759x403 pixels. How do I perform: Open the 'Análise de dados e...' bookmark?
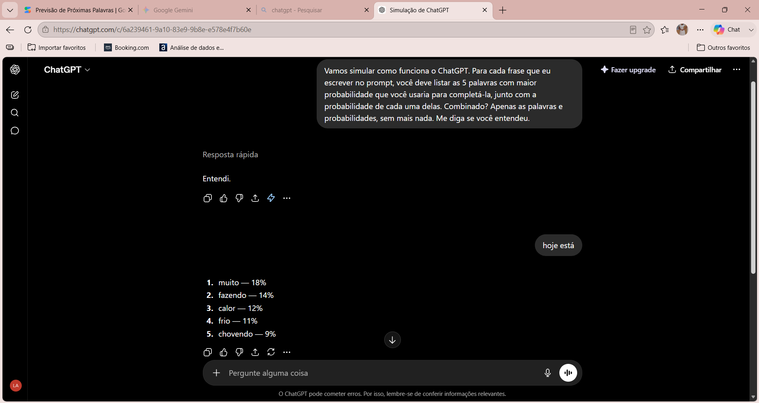[192, 47]
